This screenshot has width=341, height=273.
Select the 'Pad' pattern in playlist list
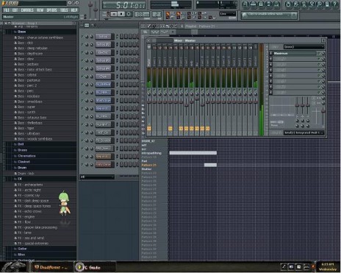(144, 161)
